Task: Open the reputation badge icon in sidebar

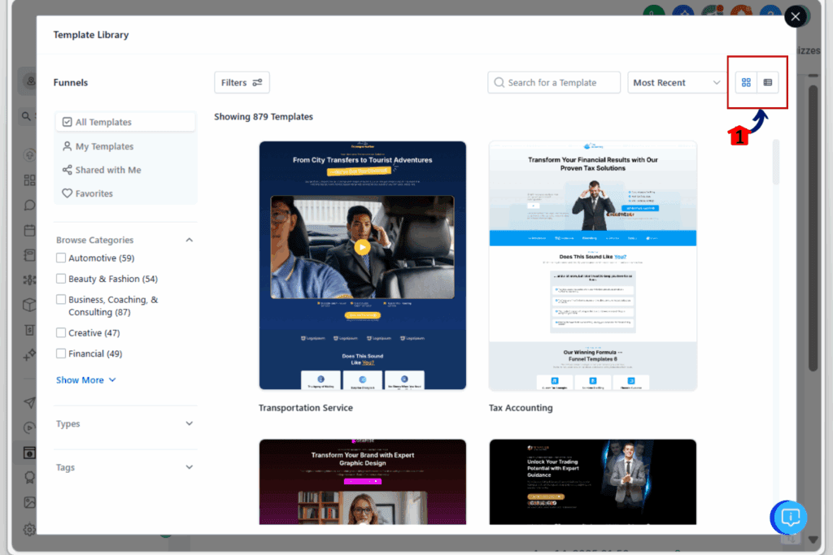Action: (x=30, y=478)
